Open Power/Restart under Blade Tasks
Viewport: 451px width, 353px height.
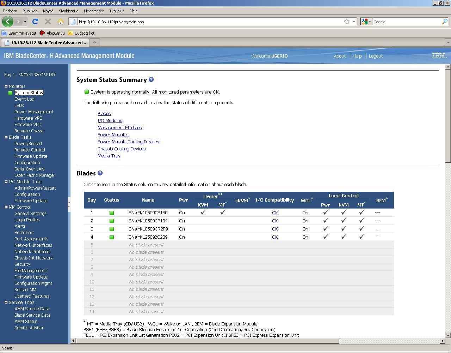pyautogui.click(x=28, y=143)
